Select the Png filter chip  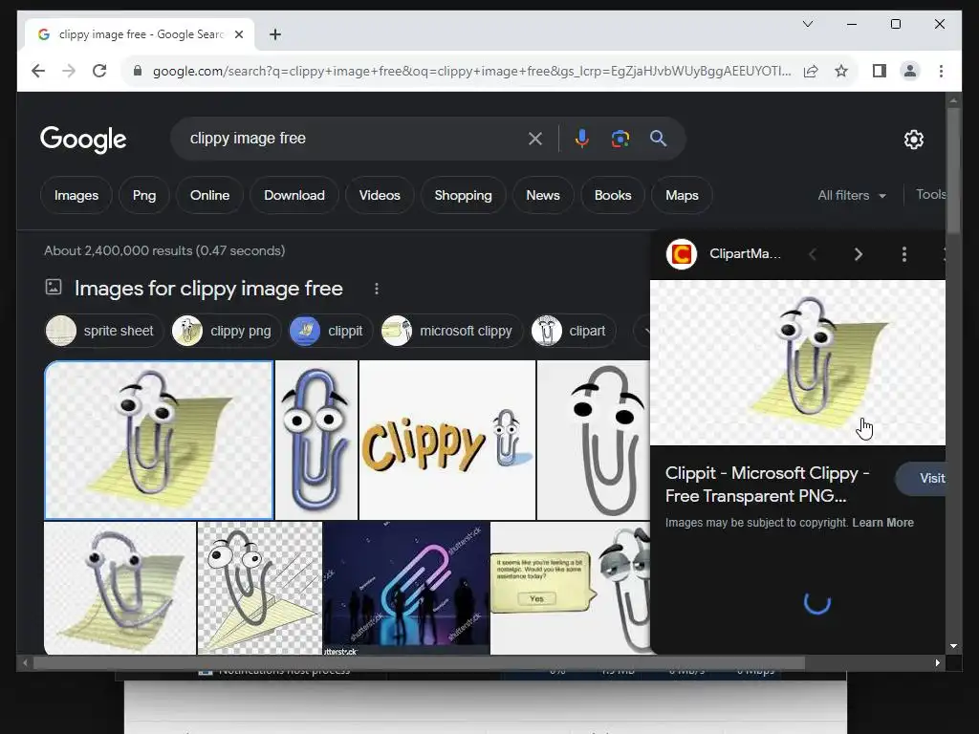144,195
